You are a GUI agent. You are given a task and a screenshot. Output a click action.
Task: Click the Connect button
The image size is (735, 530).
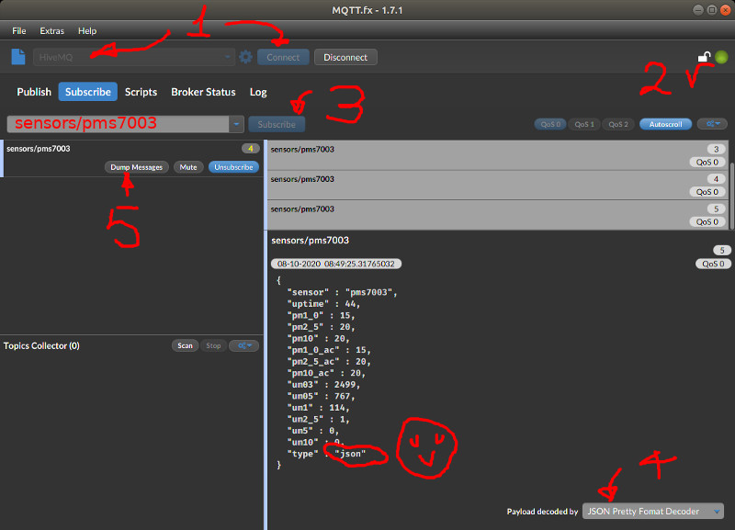click(x=283, y=57)
